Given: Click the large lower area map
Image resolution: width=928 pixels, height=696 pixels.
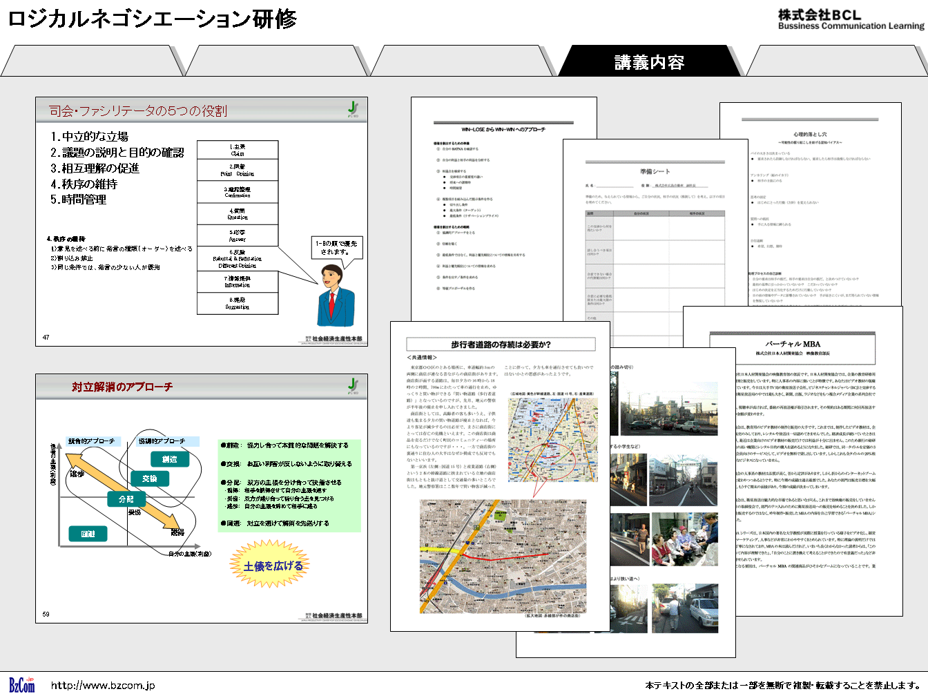Looking at the screenshot, I should [503, 557].
